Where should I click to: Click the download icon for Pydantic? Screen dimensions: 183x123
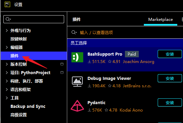[x=89, y=110]
